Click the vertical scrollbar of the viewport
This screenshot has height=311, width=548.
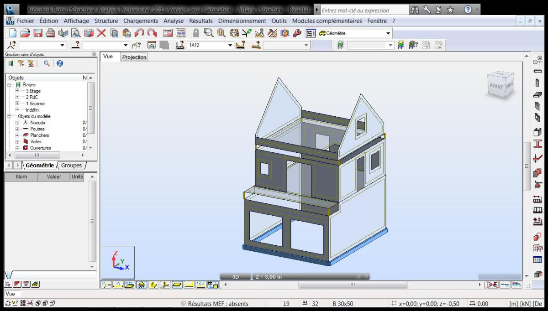[x=526, y=166]
